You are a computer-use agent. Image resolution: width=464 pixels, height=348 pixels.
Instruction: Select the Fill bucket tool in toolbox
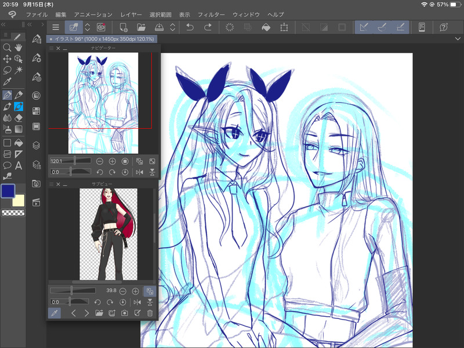tap(19, 143)
